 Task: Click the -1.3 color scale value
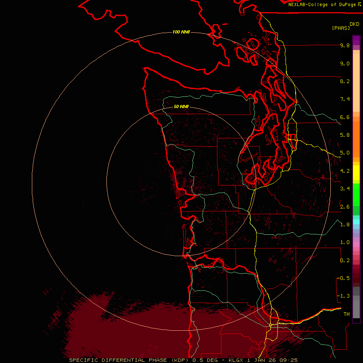[x=344, y=296]
